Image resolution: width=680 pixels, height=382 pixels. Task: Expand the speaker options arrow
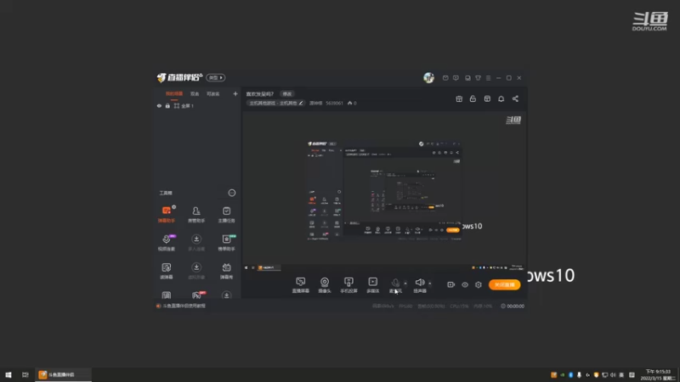coord(430,284)
